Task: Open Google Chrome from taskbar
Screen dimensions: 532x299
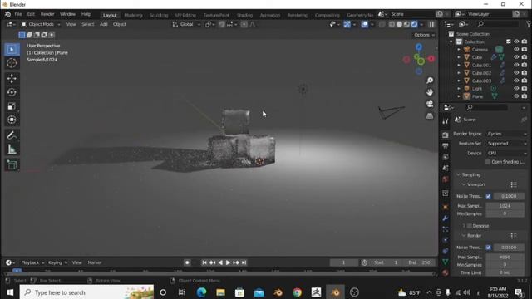Action: pos(298,292)
